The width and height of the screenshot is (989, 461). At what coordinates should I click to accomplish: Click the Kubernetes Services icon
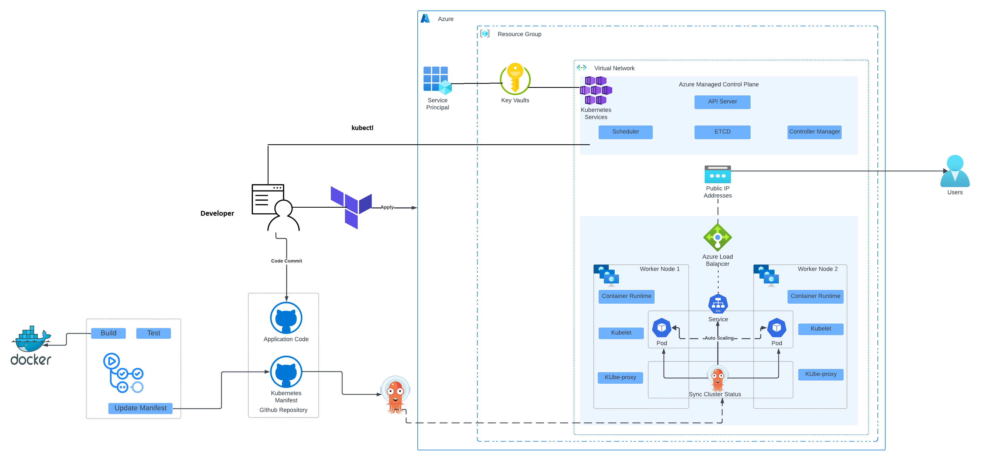tap(596, 90)
